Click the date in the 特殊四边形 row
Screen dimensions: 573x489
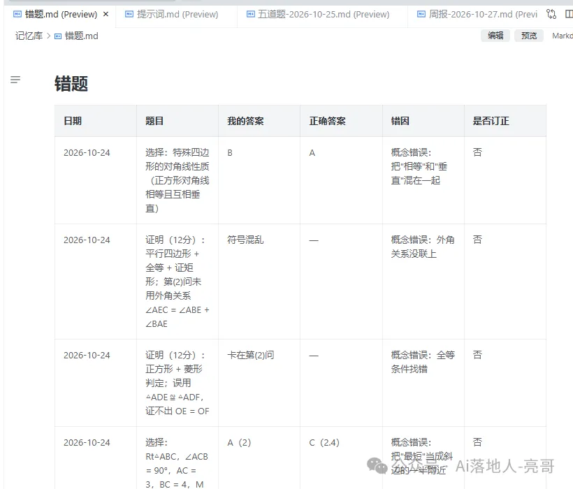coord(87,153)
